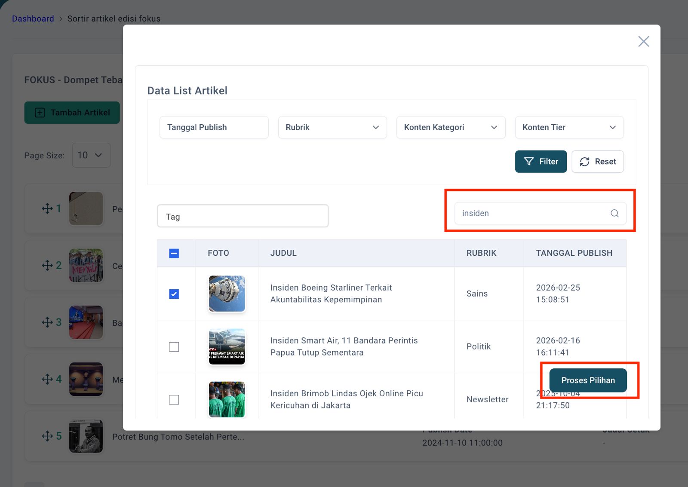The height and width of the screenshot is (487, 688).
Task: Go to Dashboard breadcrumb link
Action: tap(33, 18)
